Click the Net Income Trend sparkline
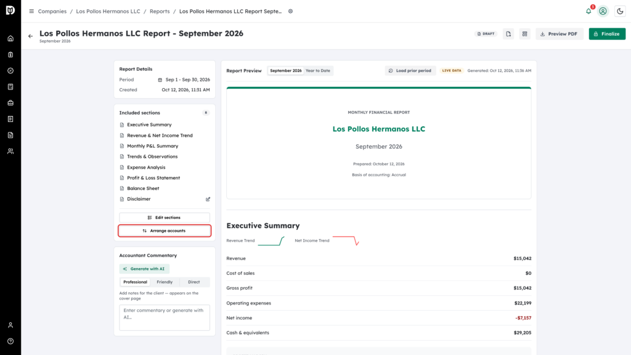Screen dimensions: 631x355 pos(346,241)
